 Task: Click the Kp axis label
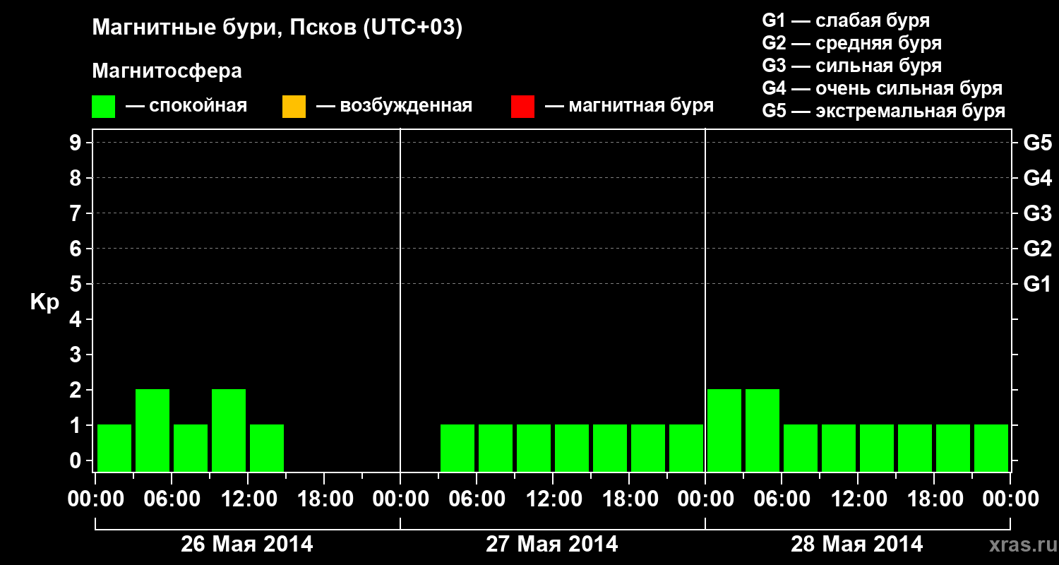point(44,302)
